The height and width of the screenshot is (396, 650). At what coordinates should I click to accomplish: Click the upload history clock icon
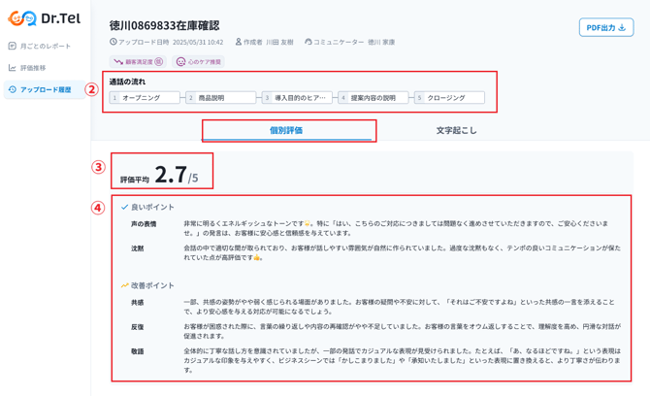[x=12, y=89]
